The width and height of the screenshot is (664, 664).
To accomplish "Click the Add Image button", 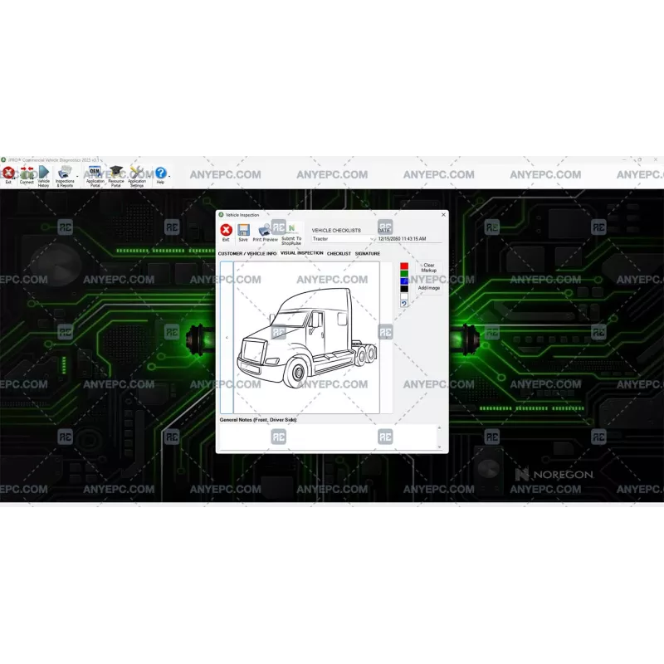I will pyautogui.click(x=428, y=288).
